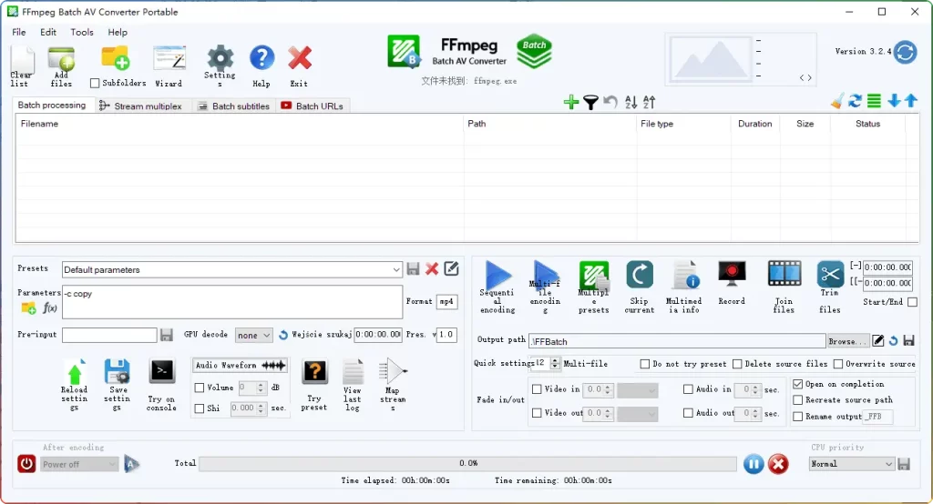Open Power off after-encoding dropdown
Screen dimensions: 933x504
pyautogui.click(x=79, y=464)
